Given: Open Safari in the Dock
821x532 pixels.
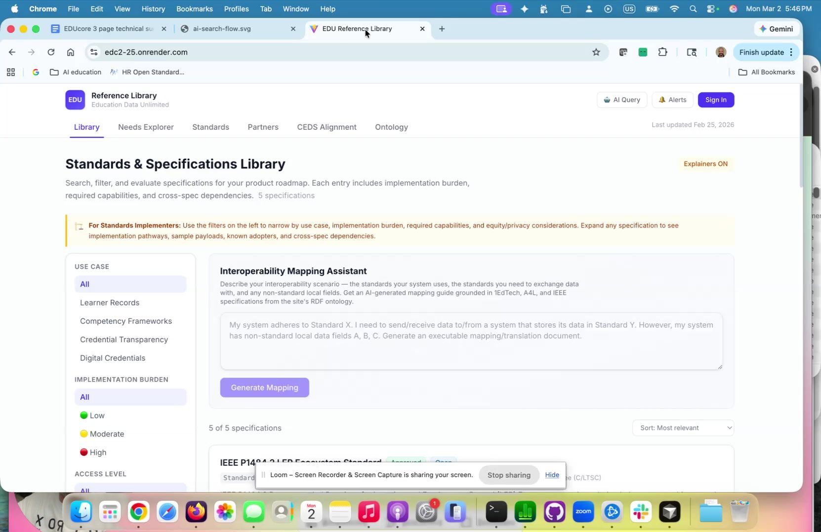Looking at the screenshot, I should click(x=167, y=512).
